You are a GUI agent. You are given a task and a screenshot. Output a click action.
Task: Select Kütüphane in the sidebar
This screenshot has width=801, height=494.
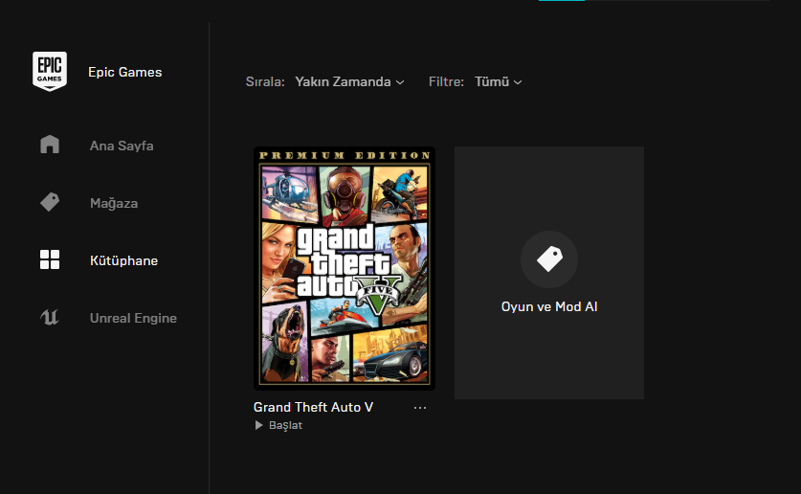tap(123, 260)
